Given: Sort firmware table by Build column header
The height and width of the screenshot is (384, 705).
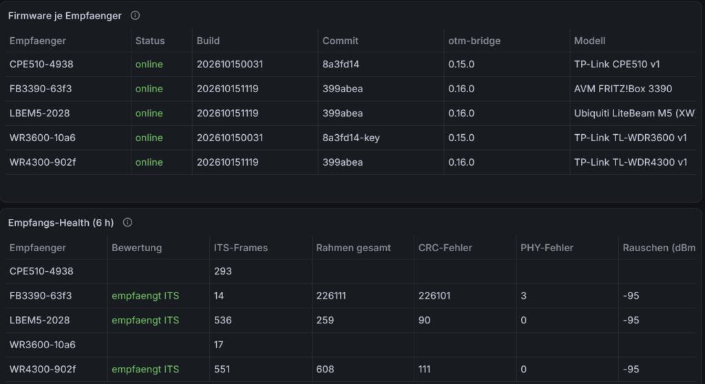Looking at the screenshot, I should point(208,41).
